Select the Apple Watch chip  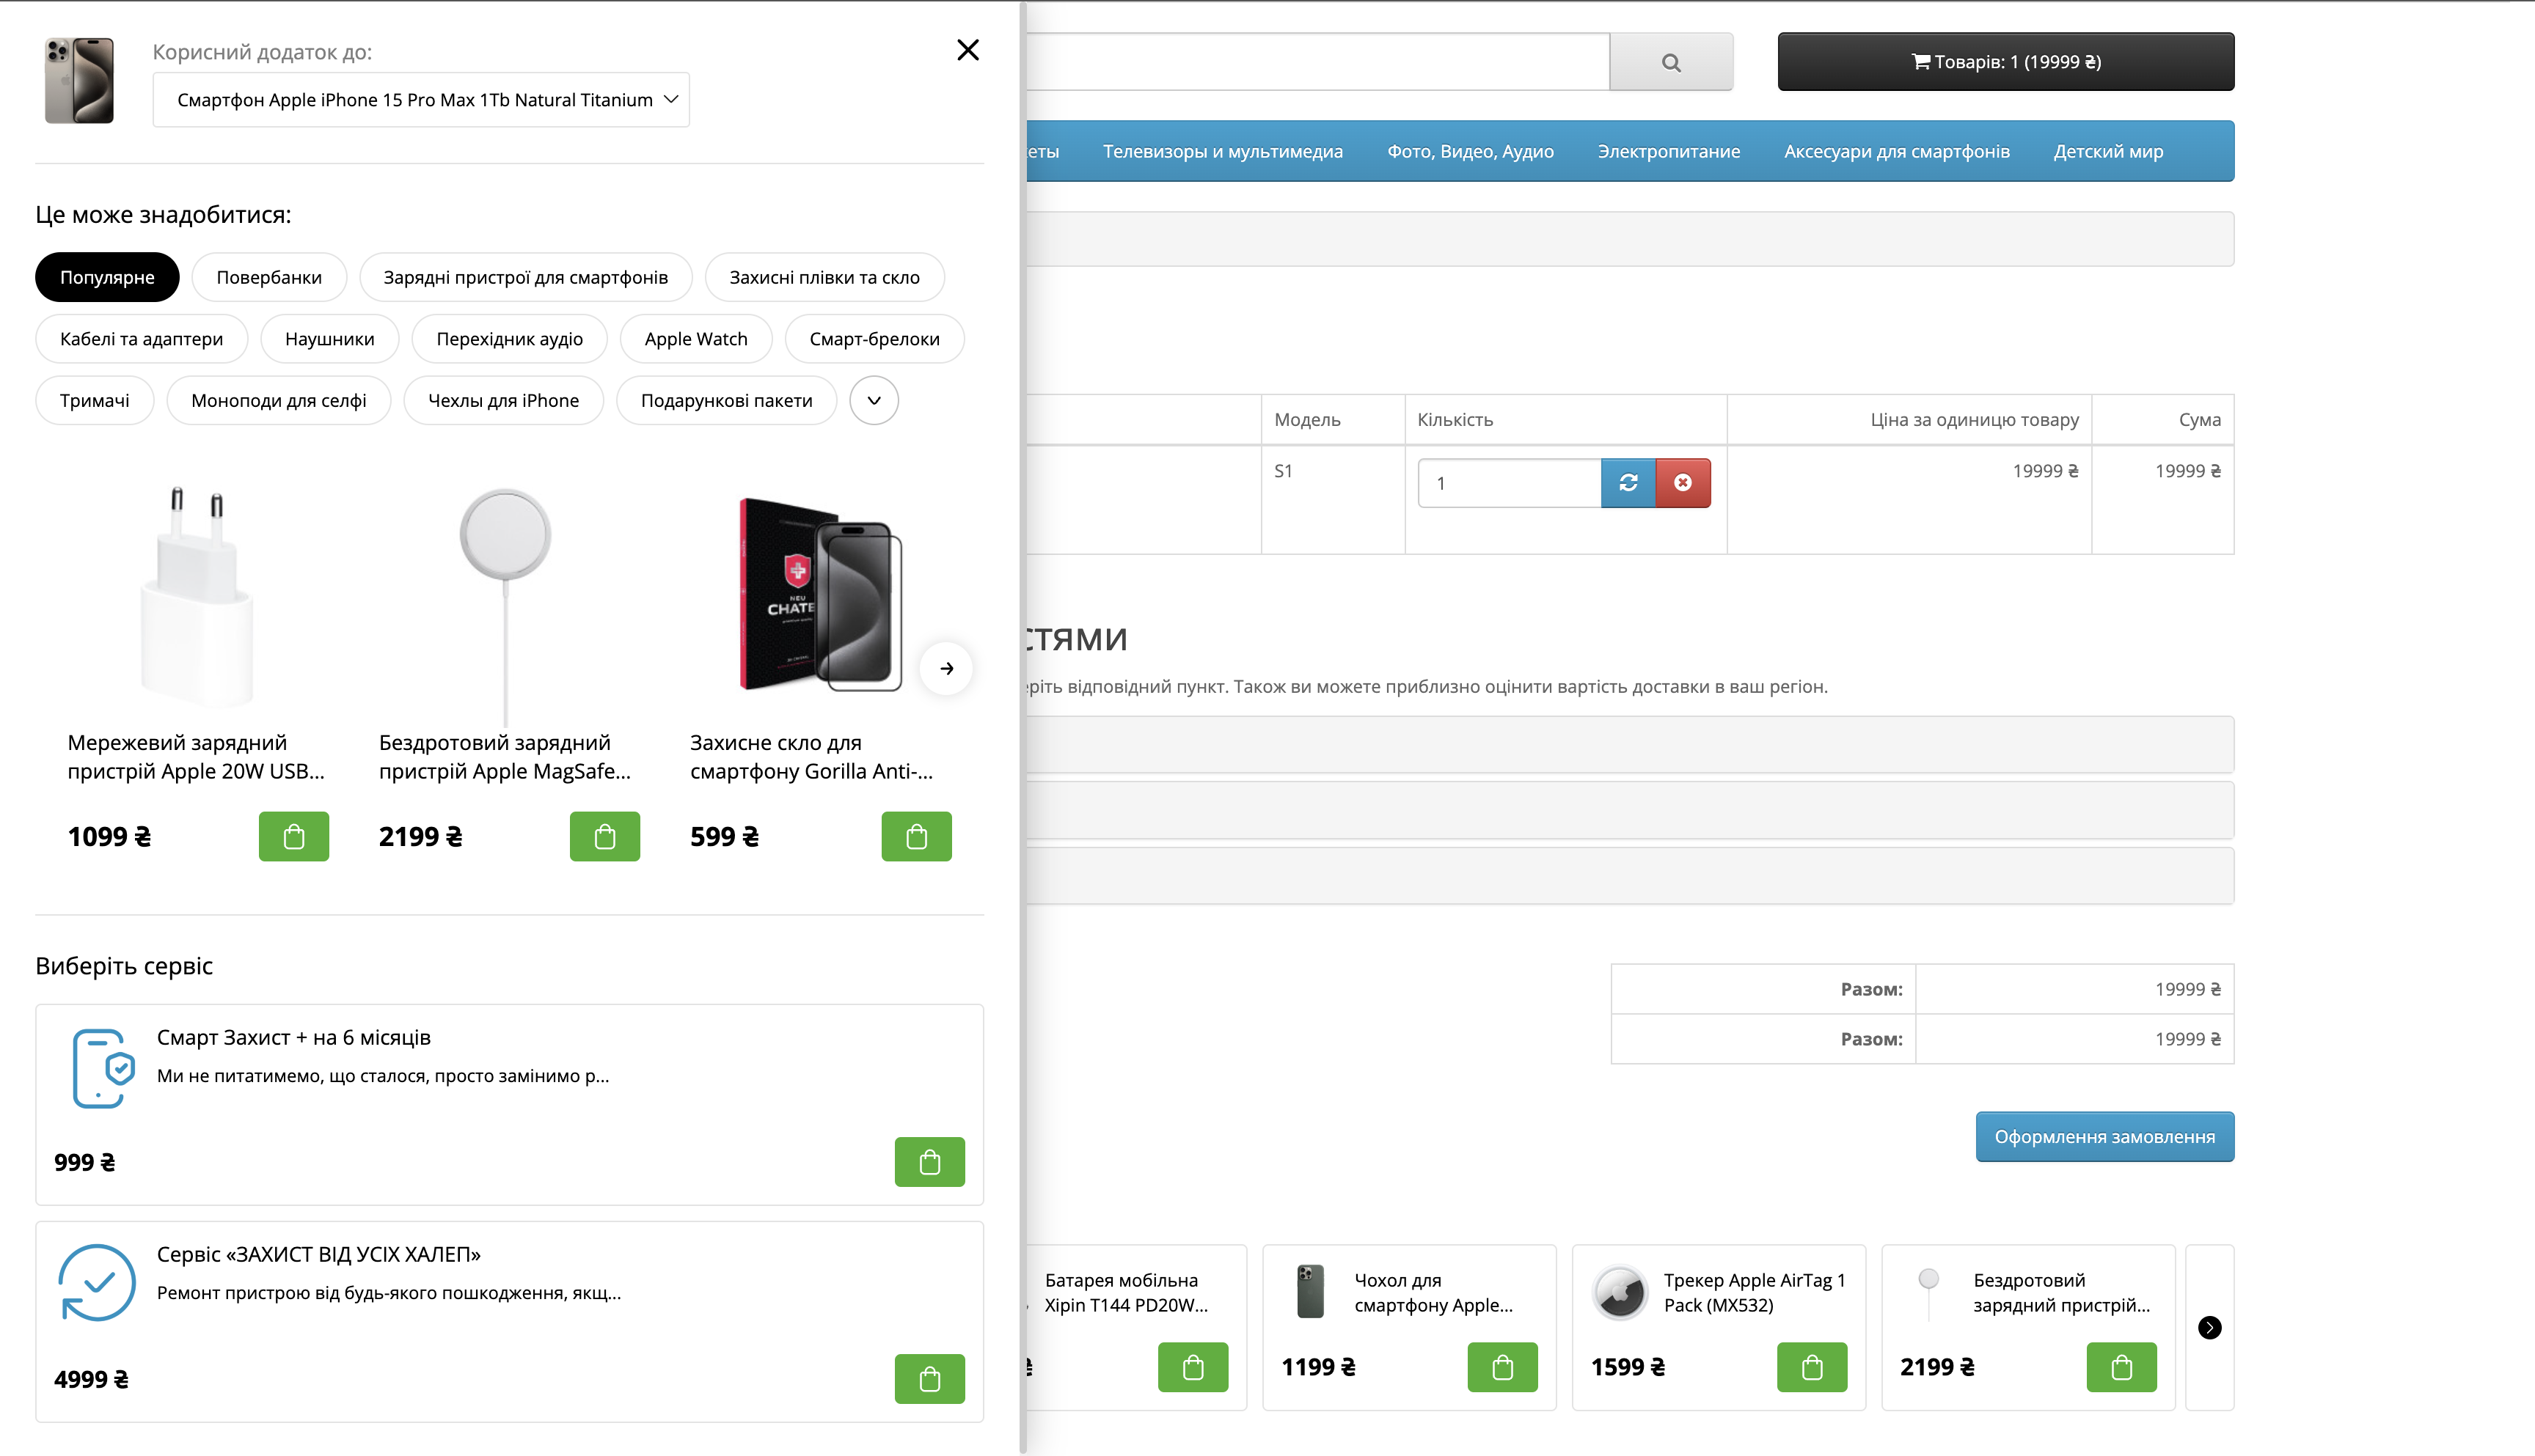[695, 339]
